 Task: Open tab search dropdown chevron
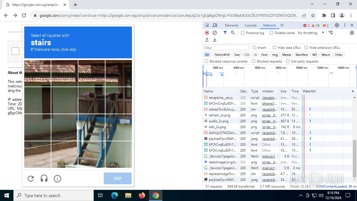(312, 4)
